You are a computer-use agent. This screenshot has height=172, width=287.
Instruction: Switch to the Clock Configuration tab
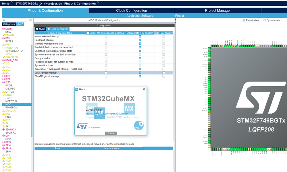pyautogui.click(x=131, y=11)
